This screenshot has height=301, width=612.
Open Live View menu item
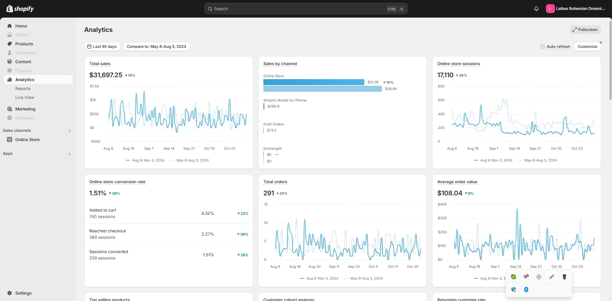click(25, 97)
